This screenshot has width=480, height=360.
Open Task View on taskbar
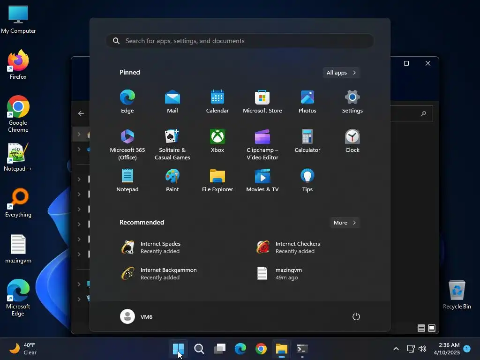(x=219, y=349)
